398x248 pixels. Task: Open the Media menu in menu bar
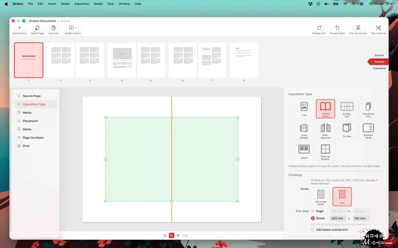(x=98, y=4)
